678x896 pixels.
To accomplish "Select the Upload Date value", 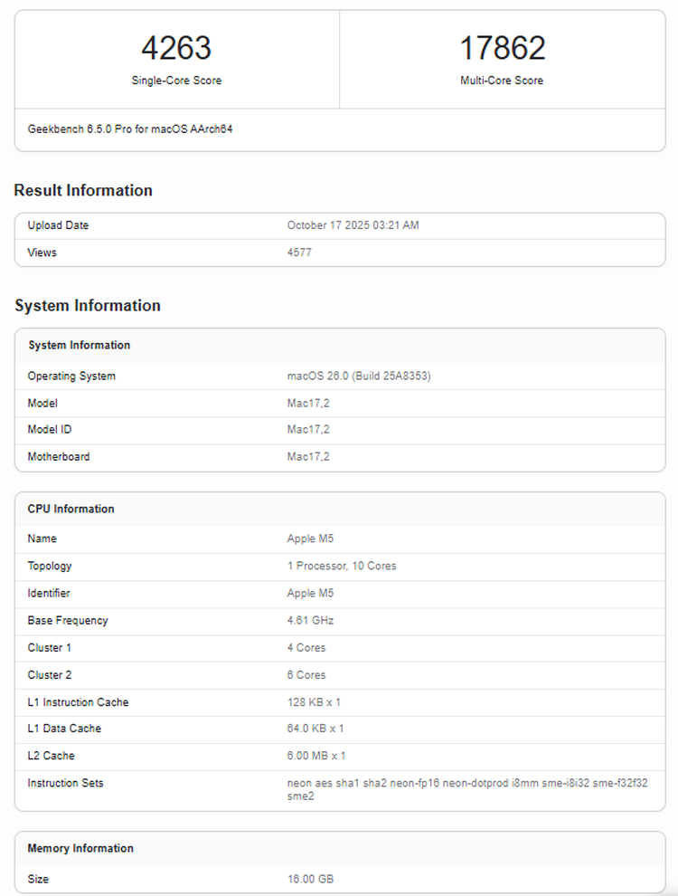I will tap(353, 225).
